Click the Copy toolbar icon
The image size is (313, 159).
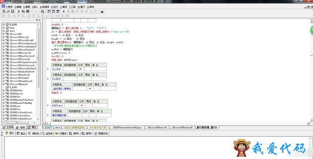23,11
